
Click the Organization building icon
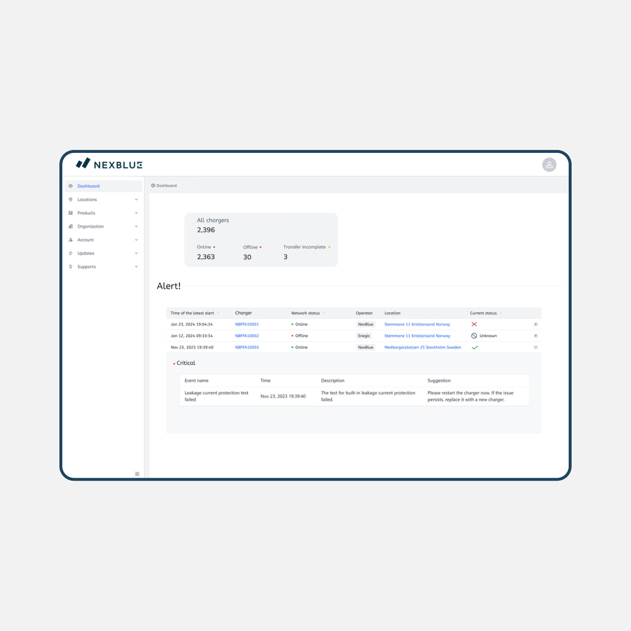click(71, 226)
